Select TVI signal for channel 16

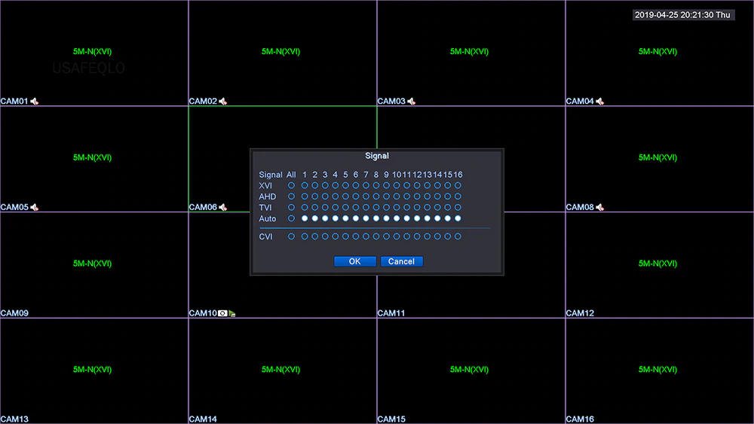point(458,207)
